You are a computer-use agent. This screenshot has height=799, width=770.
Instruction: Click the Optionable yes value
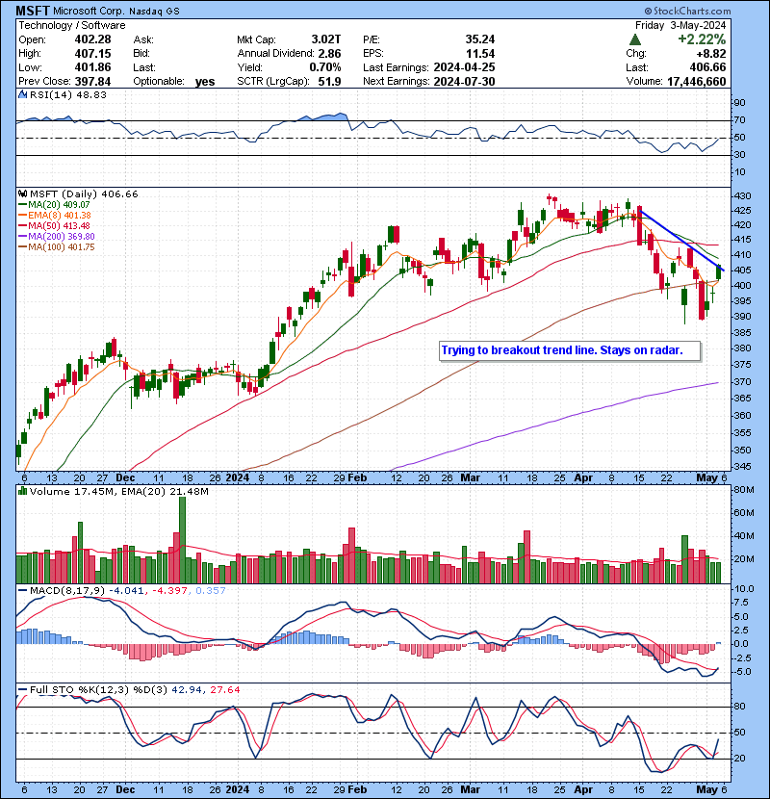[x=204, y=82]
